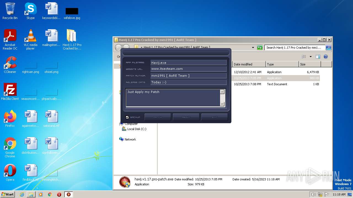
Task: Click the Internet Explorer taskbar icon
Action: 22,194
